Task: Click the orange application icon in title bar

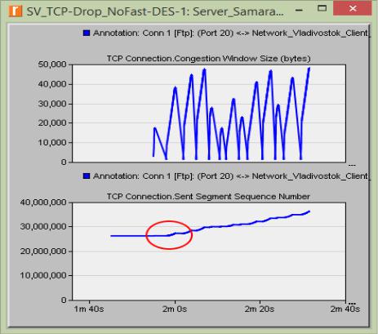Action: click(x=16, y=11)
